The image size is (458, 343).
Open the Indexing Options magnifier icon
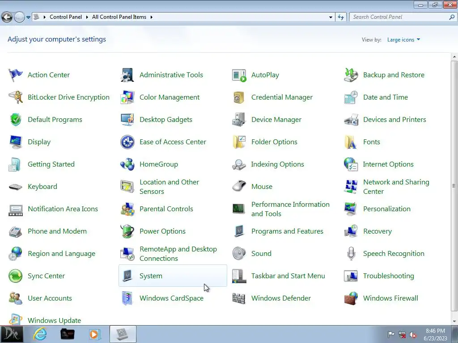(x=239, y=164)
